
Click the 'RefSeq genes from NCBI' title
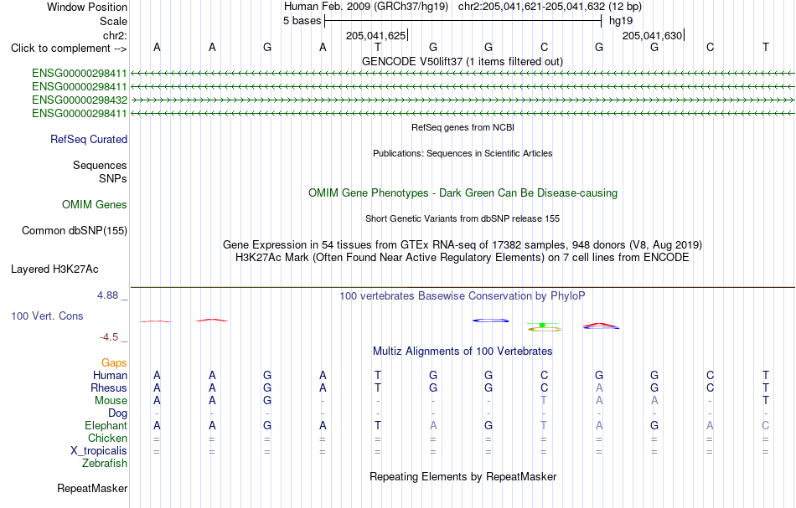463,128
